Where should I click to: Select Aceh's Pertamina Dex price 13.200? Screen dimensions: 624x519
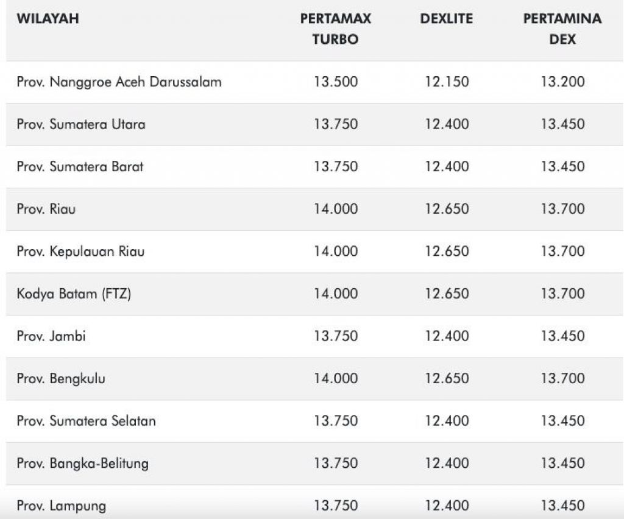coord(562,82)
